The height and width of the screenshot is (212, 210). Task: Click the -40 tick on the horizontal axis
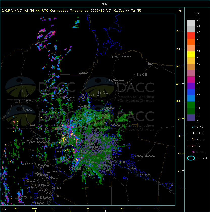17,209
